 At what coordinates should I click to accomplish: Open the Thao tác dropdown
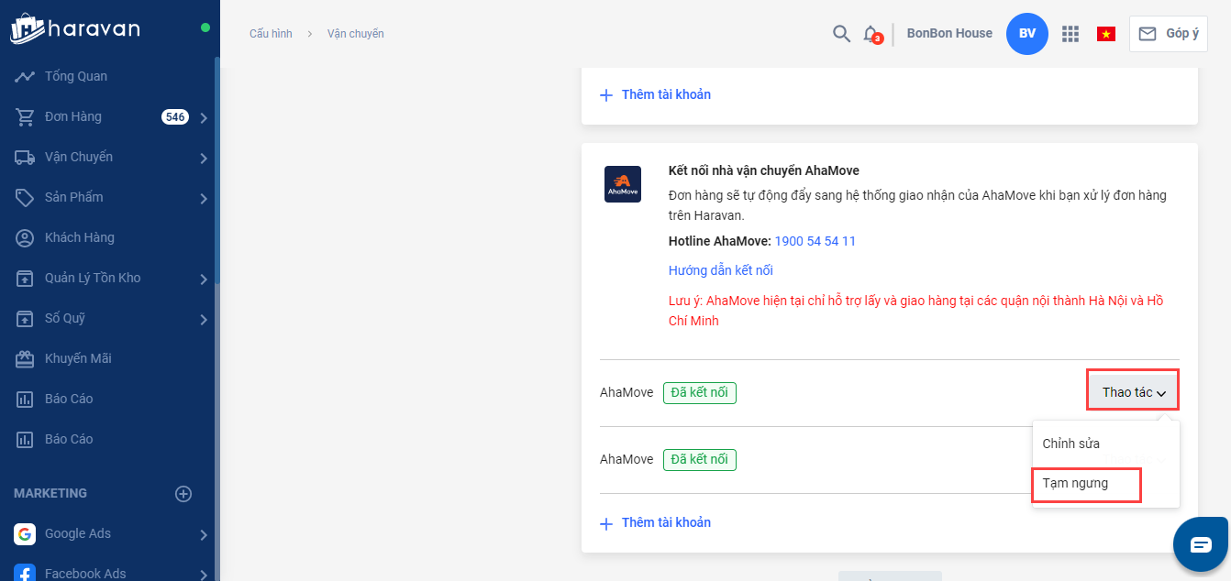[1133, 392]
